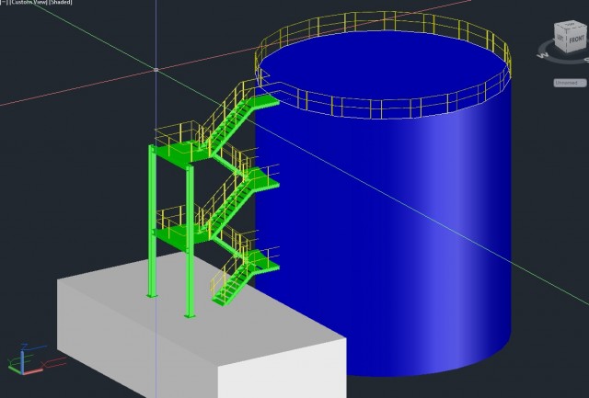Click the crosshair pickbox at the axis intersection
Viewport: 589px width, 398px height.
coord(156,70)
